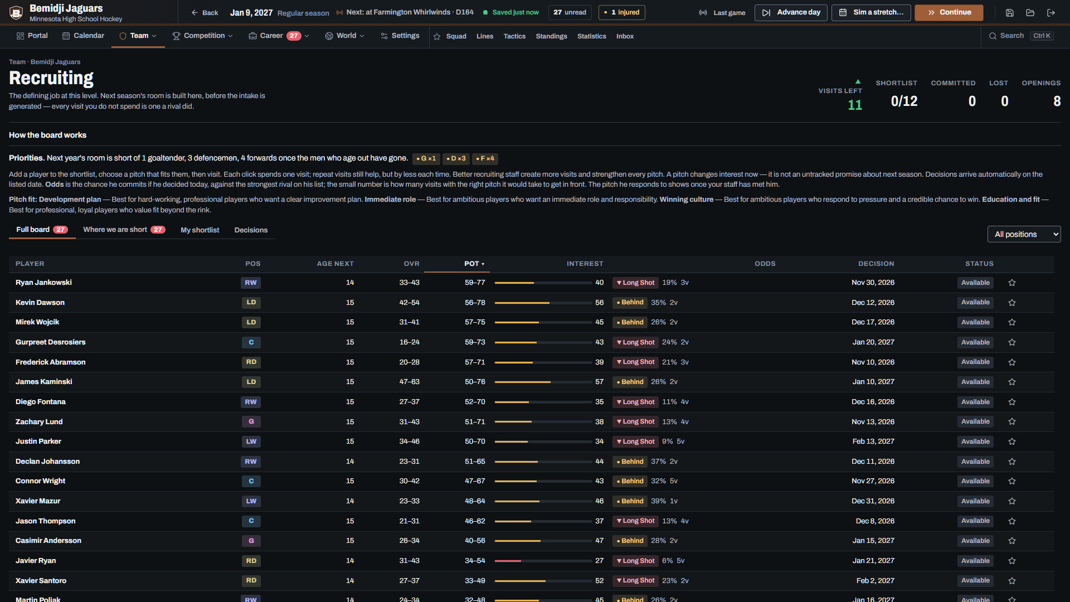
Task: Click the Continue button
Action: pyautogui.click(x=949, y=12)
